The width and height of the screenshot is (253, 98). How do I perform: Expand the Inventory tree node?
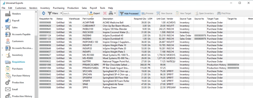(x=2, y=55)
